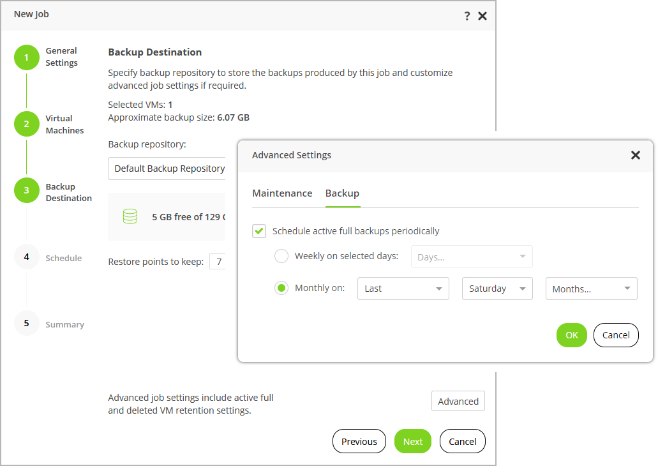Open the Last occurrence dropdown

[x=403, y=289]
